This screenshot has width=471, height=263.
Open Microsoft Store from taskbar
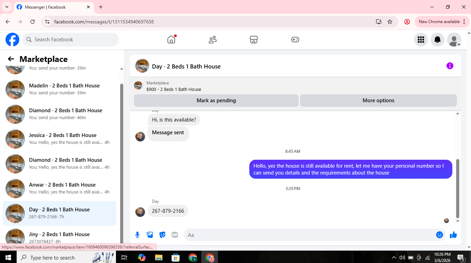coord(175,257)
